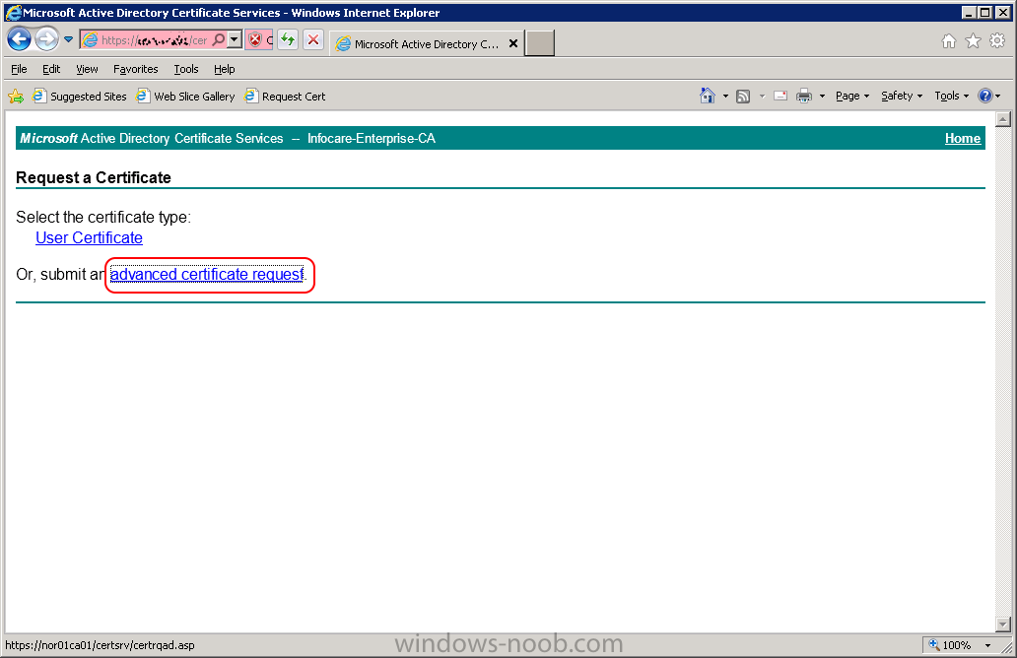Expand the feeds dropdown arrow
Image resolution: width=1017 pixels, height=658 pixels.
(x=762, y=97)
